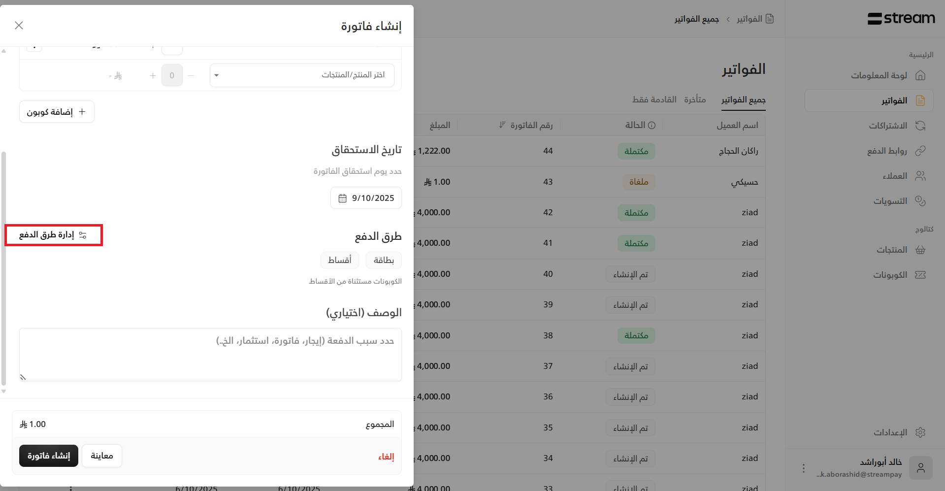Viewport: 945px width, 491px height.
Task: Click the minus icon to decrease quantity
Action: pos(191,75)
